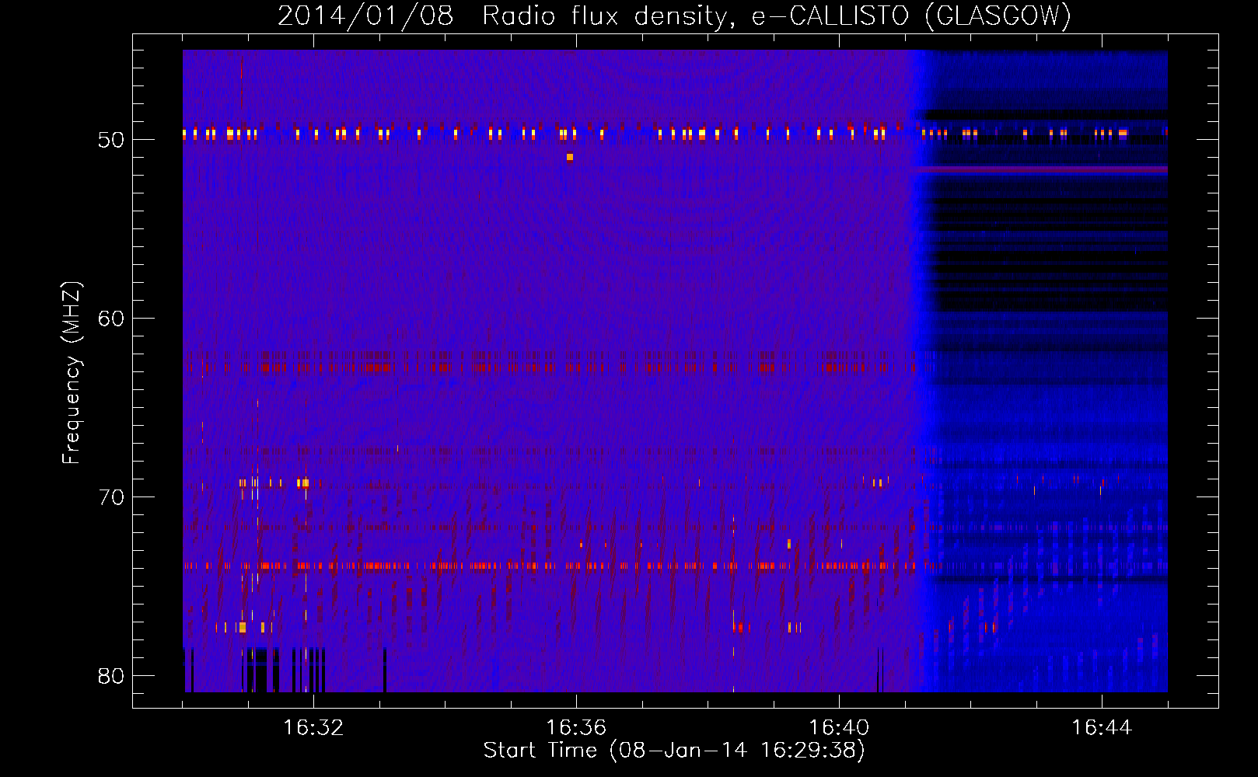
Task: Click the isolated orange spot below 50 MHz near 16:36
Action: pyautogui.click(x=570, y=157)
